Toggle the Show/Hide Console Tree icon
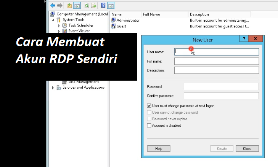This screenshot has width=278, height=167. click(77, 6)
